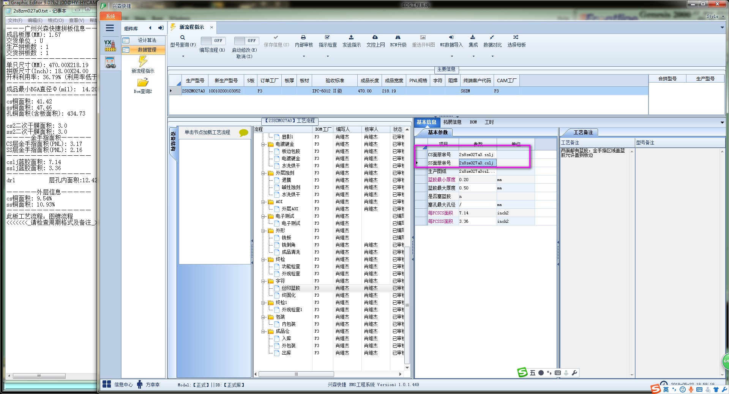Click the 型号查询 search icon

pos(183,38)
